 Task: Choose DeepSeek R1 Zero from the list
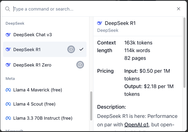[x=32, y=65]
